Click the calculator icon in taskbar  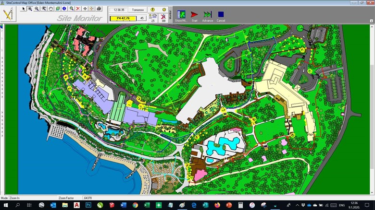(x=240, y=205)
